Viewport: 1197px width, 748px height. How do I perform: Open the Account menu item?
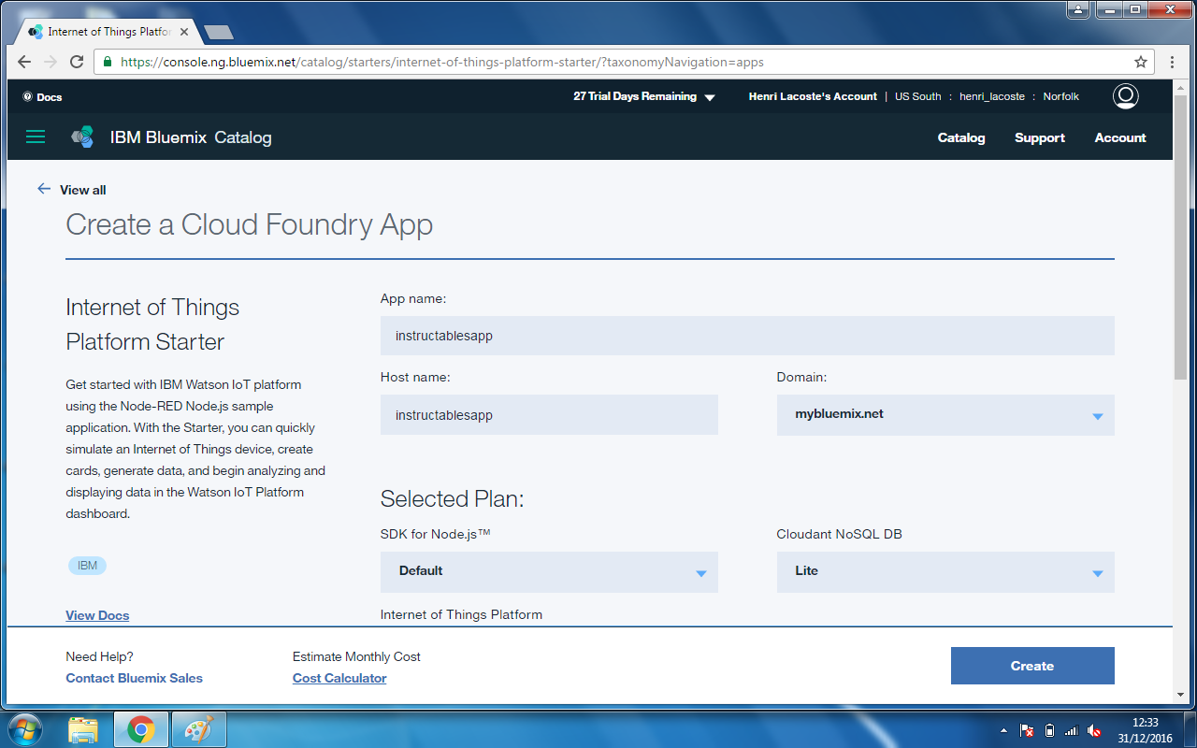[1120, 137]
